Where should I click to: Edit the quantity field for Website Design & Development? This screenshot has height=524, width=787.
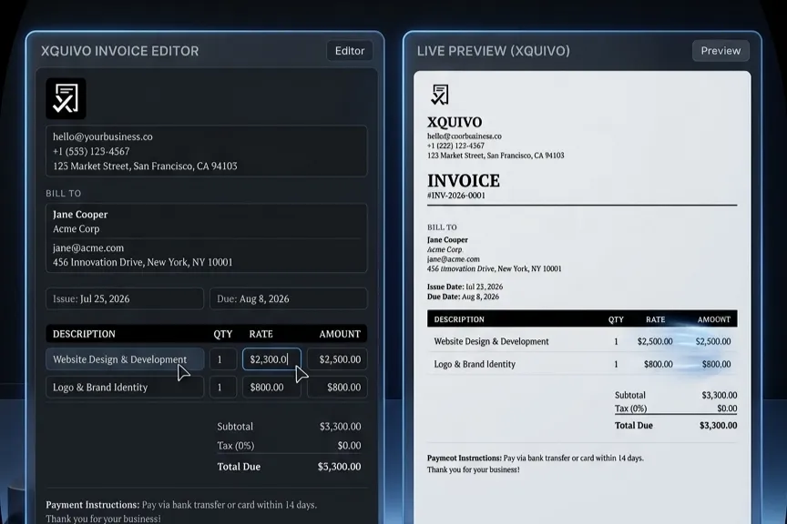point(223,359)
